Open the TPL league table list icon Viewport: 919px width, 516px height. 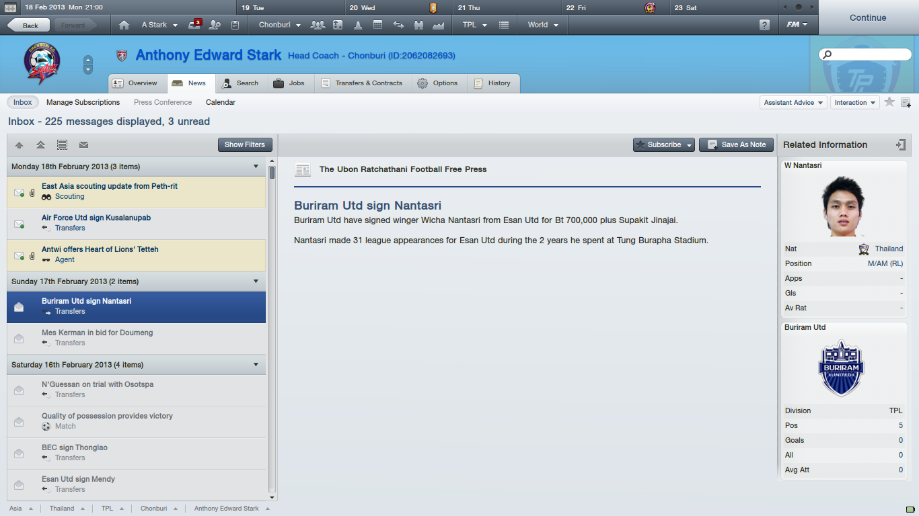tap(504, 25)
